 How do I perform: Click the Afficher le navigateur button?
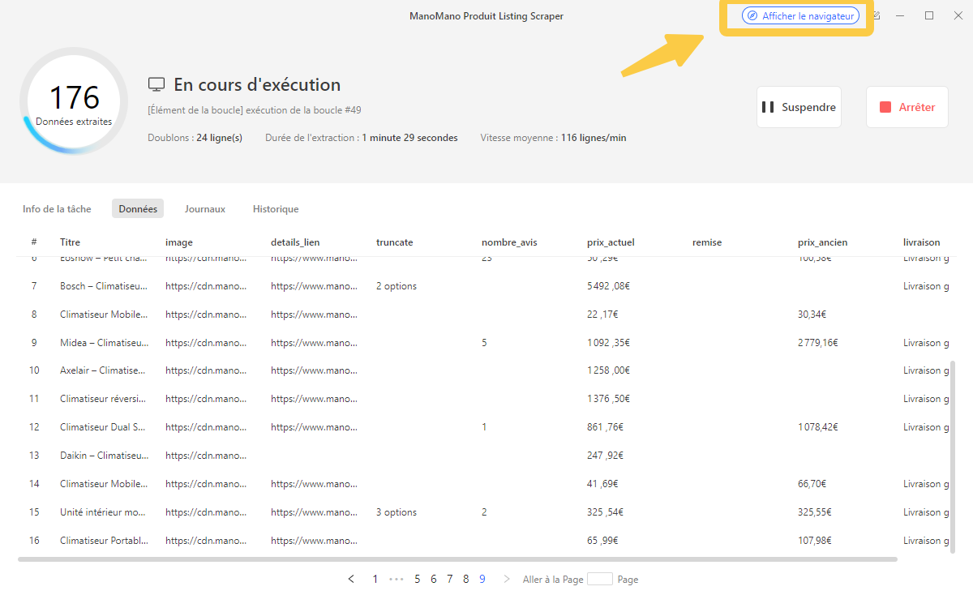pyautogui.click(x=800, y=15)
